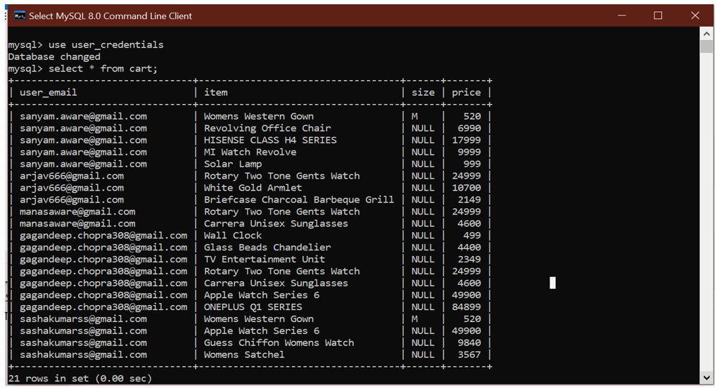This screenshot has width=717, height=391.
Task: Click the 'Glass Beads Chandelier' item cell
Action: coord(267,247)
